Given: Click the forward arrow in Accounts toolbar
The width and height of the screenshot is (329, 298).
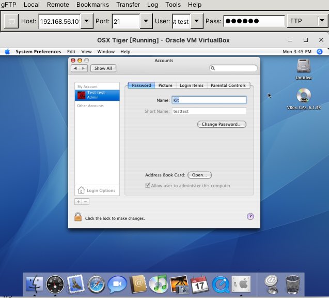Looking at the screenshot, I should [84, 68].
